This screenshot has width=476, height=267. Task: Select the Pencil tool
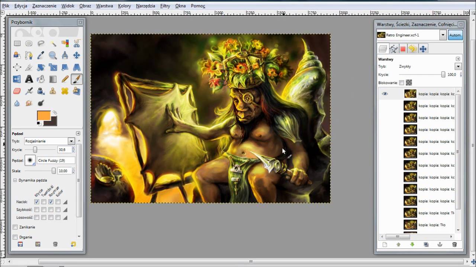click(65, 79)
